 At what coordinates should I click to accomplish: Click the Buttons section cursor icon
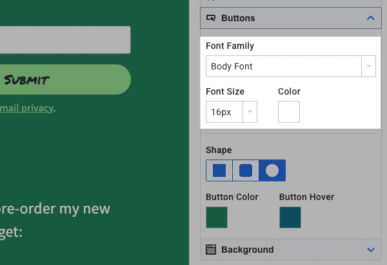coord(211,18)
